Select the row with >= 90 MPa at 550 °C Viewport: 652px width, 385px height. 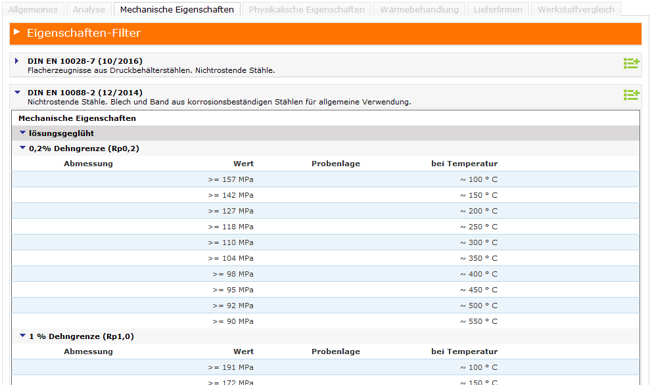[325, 321]
